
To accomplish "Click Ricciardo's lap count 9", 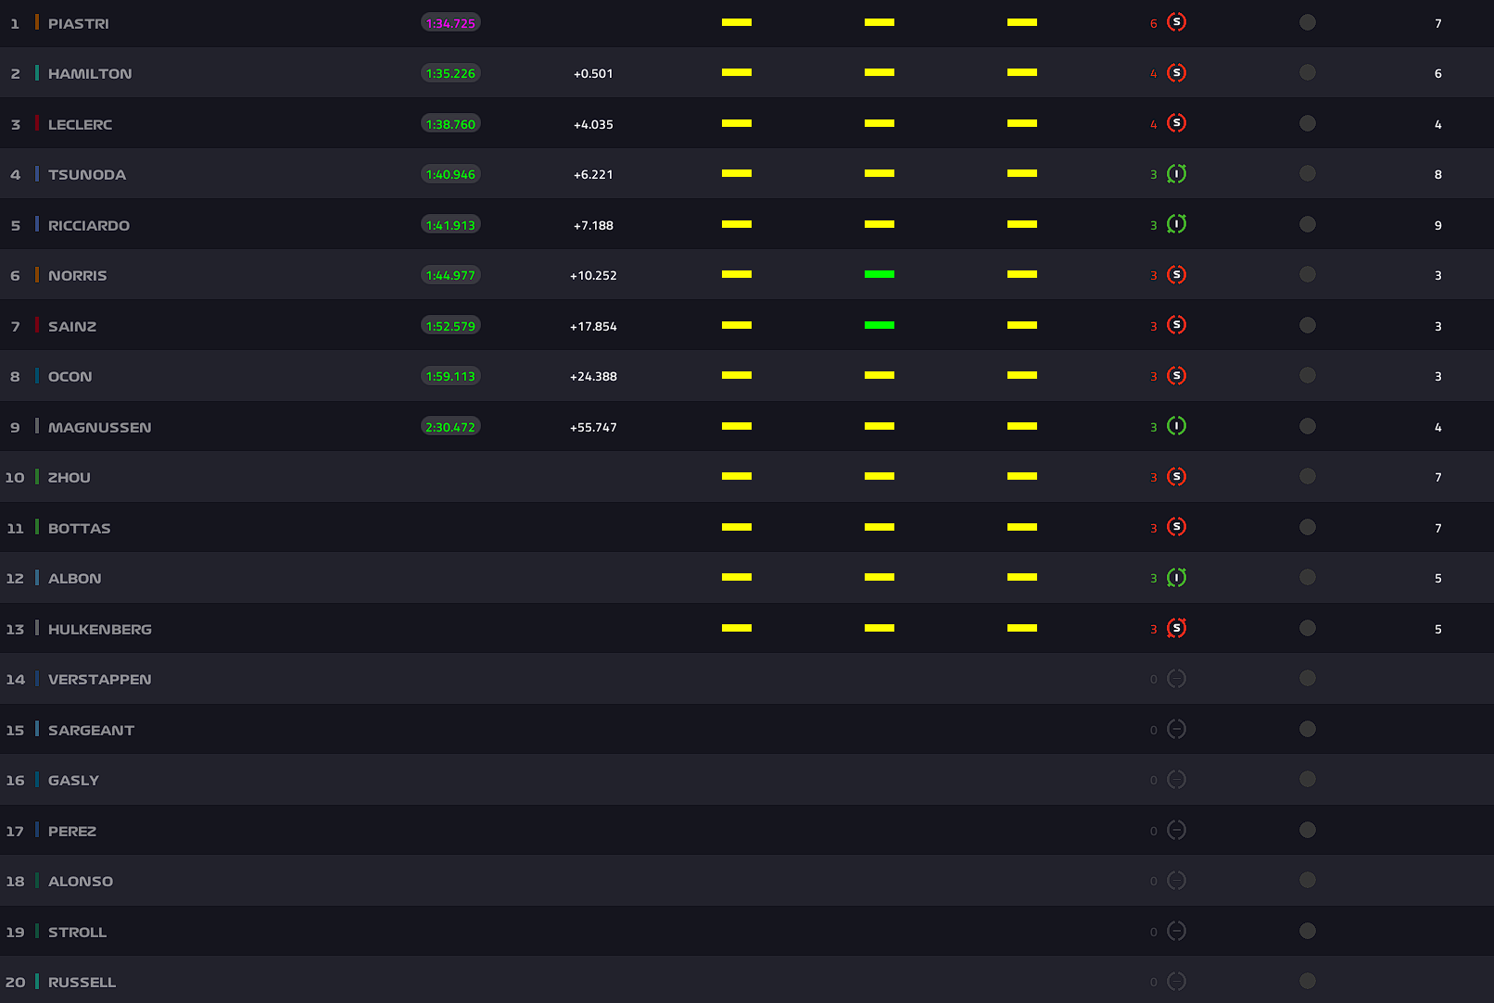I will 1438,225.
